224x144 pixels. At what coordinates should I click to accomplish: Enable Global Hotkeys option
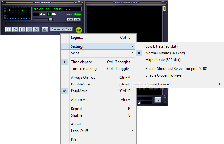click(x=179, y=75)
